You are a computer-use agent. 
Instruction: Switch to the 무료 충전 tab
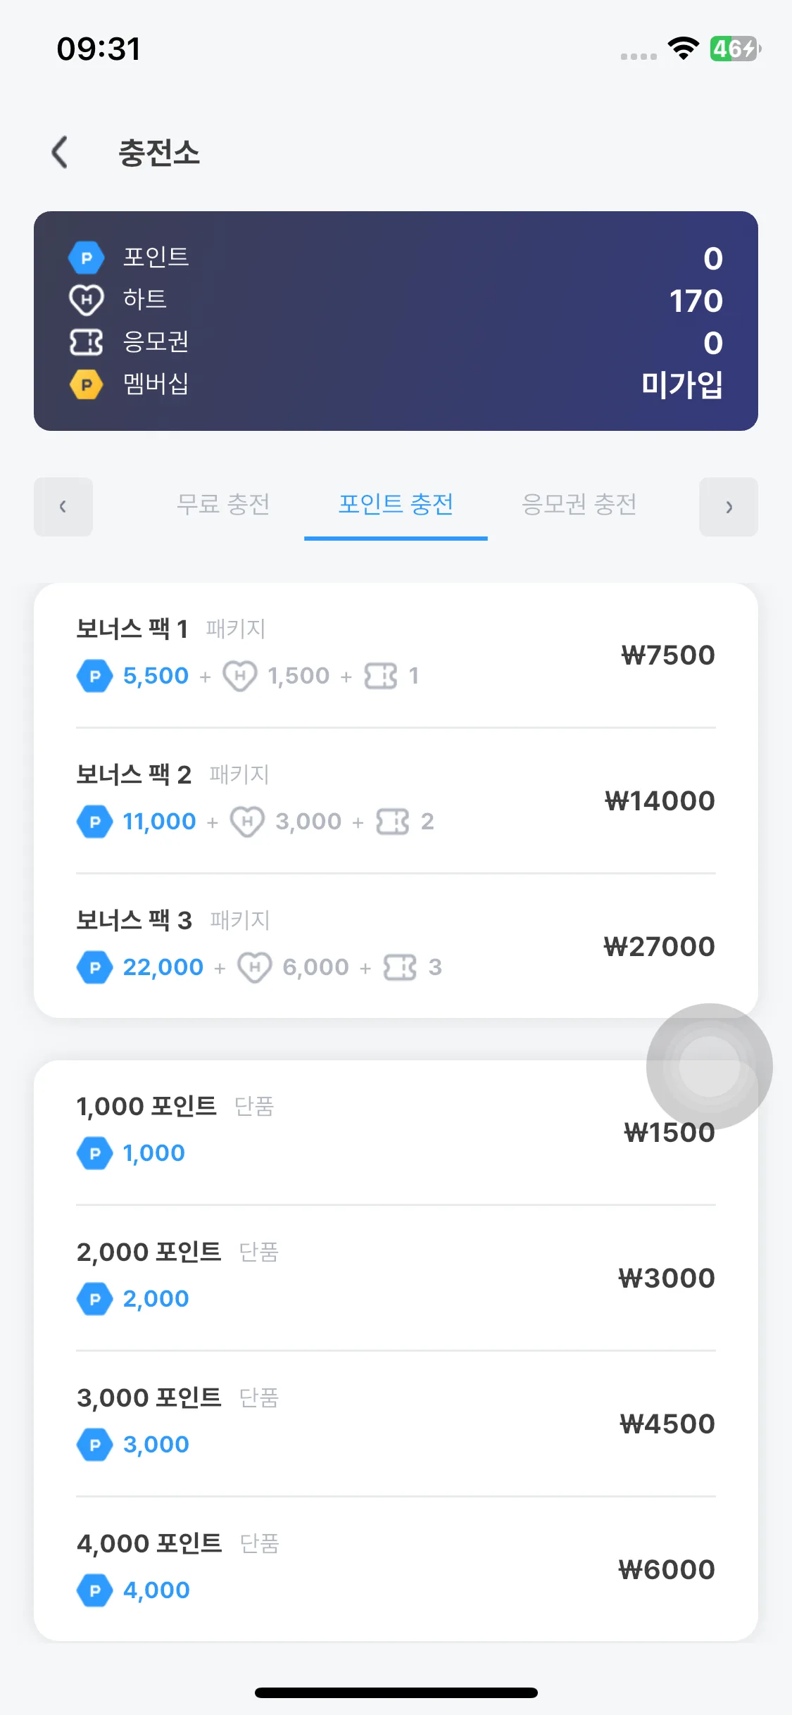(223, 504)
